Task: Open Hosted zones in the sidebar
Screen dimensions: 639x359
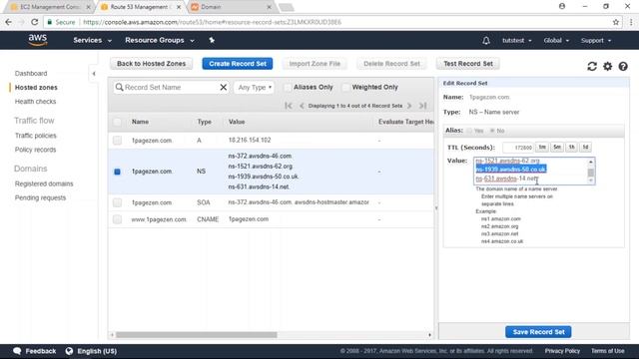Action: point(36,88)
